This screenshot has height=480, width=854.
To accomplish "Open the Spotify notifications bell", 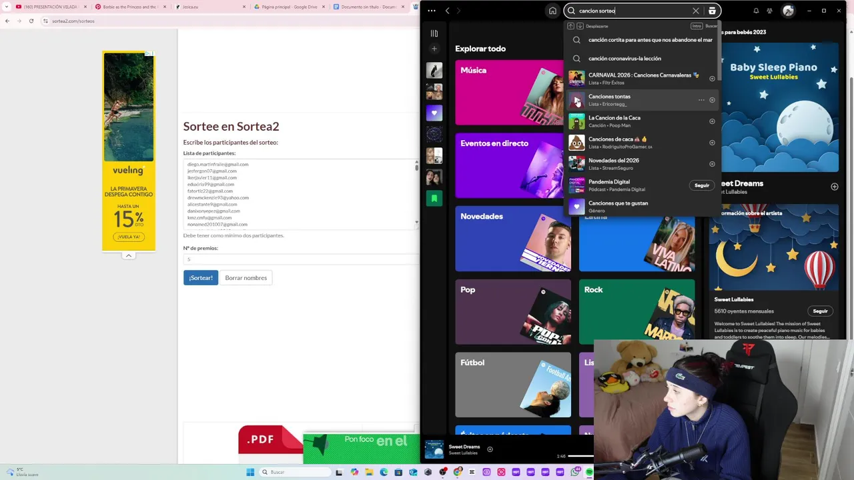I will 756,11.
